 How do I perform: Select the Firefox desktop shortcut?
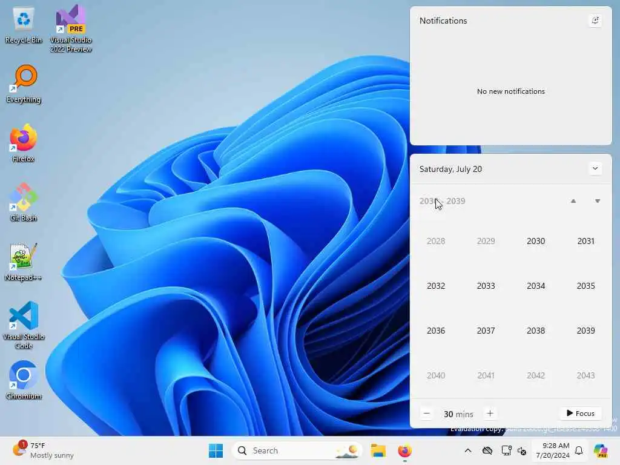(24, 143)
